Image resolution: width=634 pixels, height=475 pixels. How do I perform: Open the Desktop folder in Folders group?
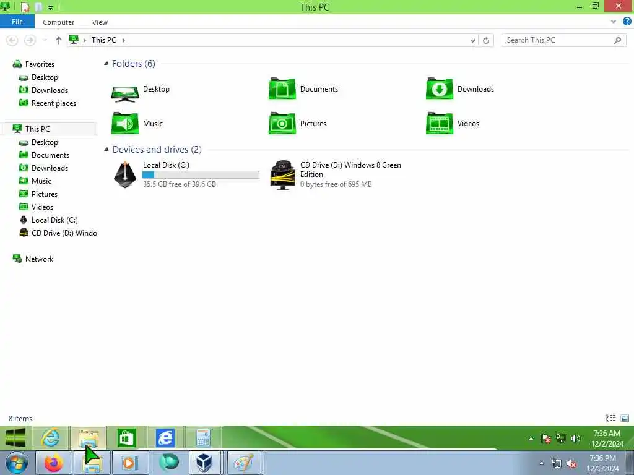point(141,90)
